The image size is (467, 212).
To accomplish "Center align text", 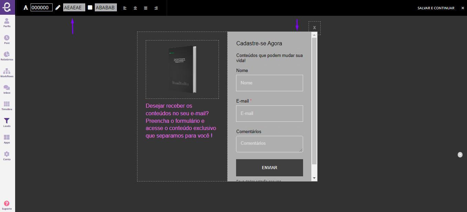I will pyautogui.click(x=135, y=8).
